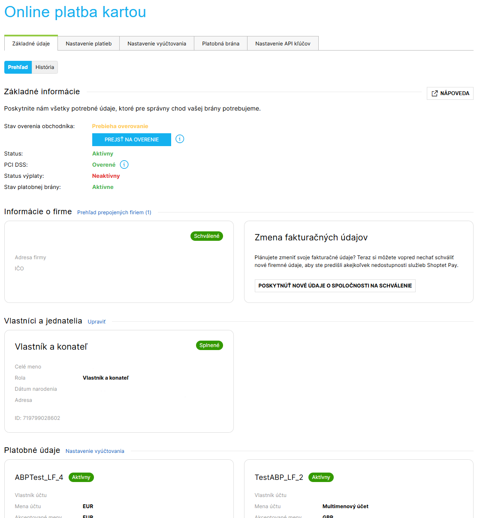The height and width of the screenshot is (518, 480).
Task: Click info icon next to verification button
Action: tap(180, 139)
